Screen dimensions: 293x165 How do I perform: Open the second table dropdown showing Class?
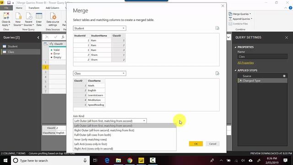click(100, 73)
